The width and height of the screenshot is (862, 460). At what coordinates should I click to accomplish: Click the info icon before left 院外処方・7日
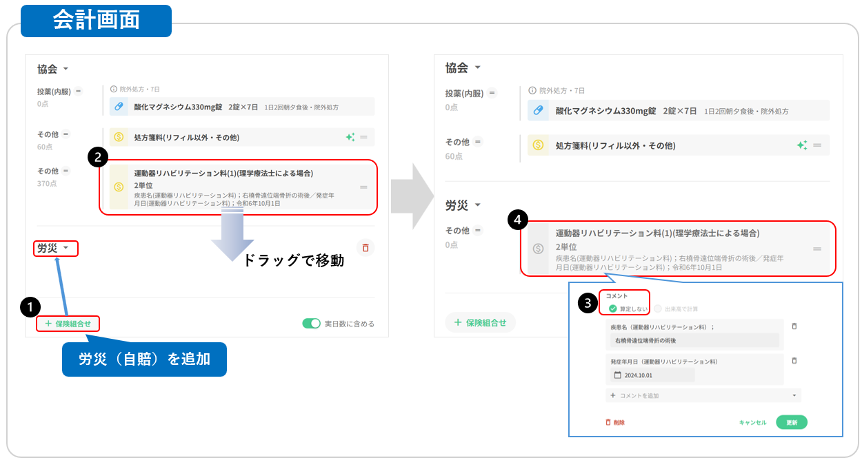[114, 90]
